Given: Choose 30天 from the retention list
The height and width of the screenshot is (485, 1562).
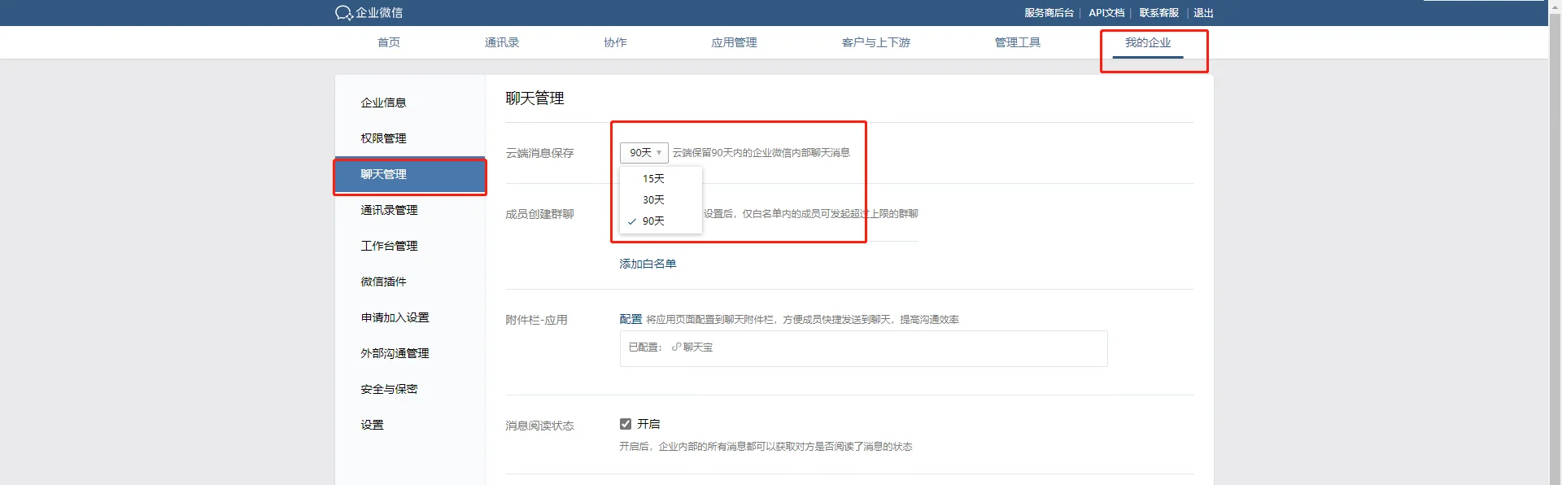Looking at the screenshot, I should (x=661, y=200).
